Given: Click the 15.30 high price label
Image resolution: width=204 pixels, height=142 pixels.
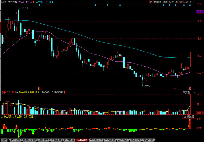Looking at the screenshot, I should (25, 8).
